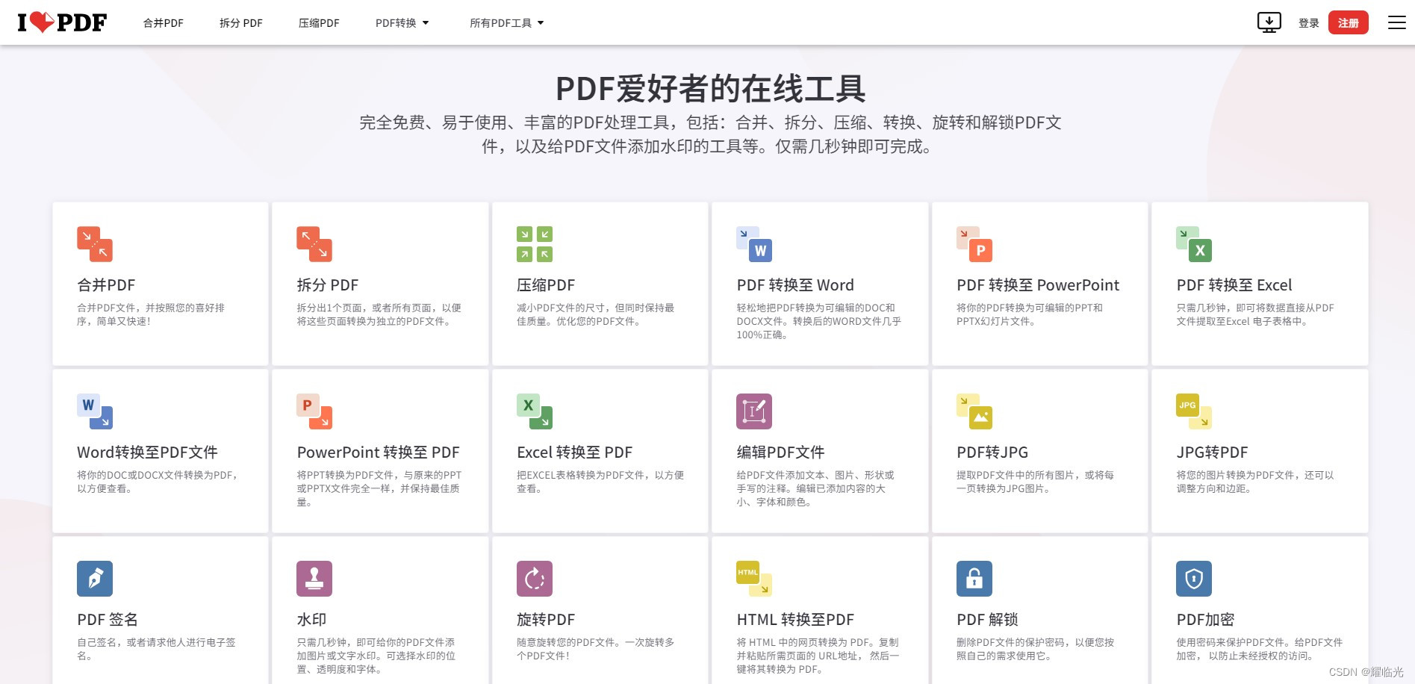Click the PDF 解锁 title

point(987,620)
